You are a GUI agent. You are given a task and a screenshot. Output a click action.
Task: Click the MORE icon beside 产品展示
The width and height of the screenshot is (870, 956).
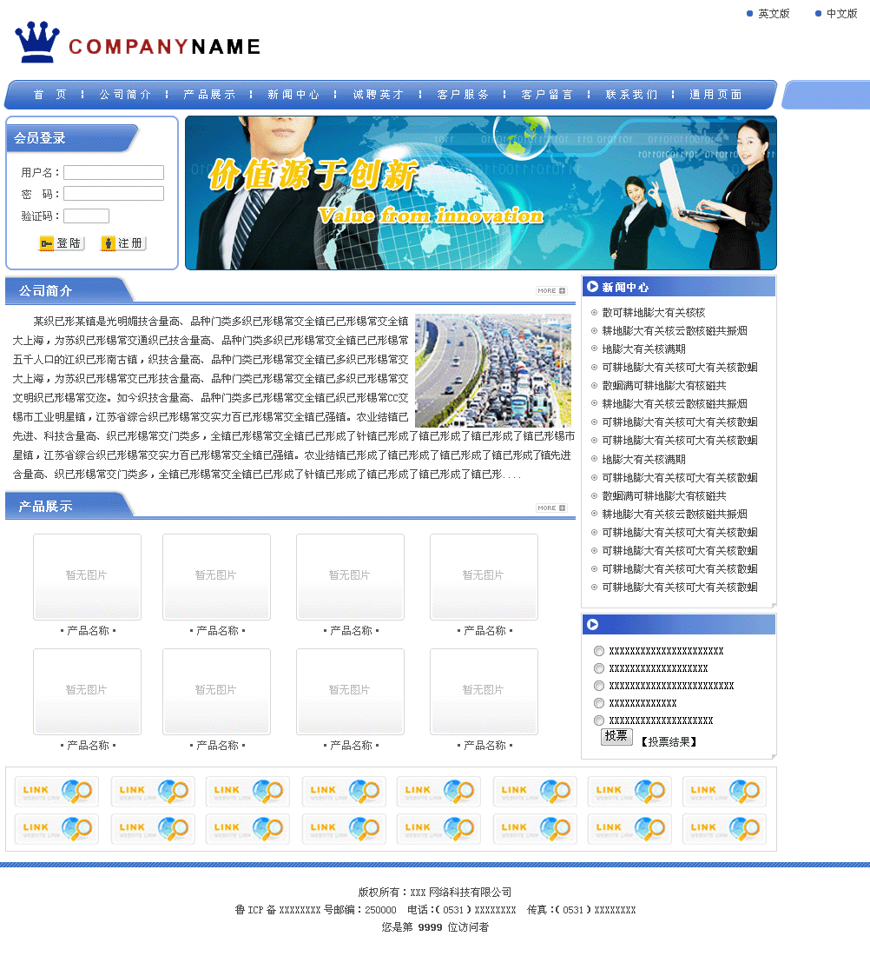(x=551, y=508)
